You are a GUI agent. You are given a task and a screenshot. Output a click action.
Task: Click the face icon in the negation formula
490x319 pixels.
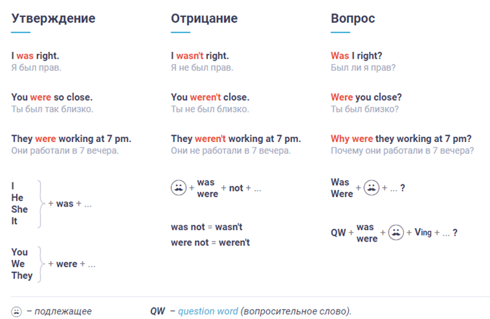click(x=179, y=188)
